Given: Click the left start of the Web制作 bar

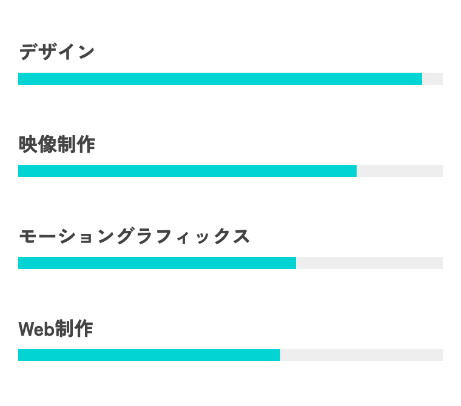Looking at the screenshot, I should [19, 355].
